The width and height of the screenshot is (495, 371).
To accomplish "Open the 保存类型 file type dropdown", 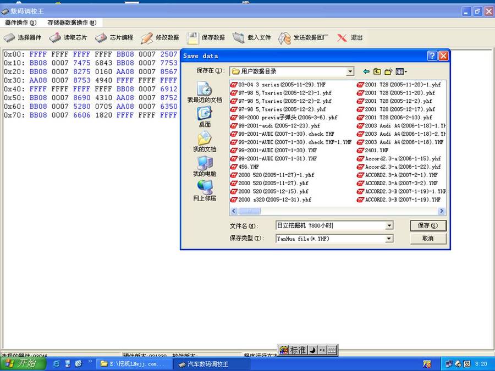I will click(x=389, y=239).
